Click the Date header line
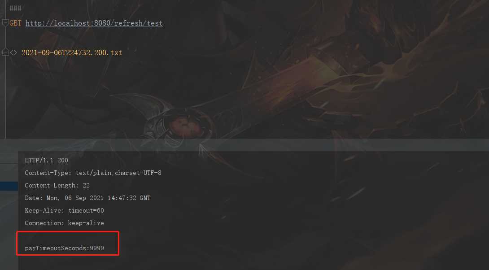489x270 pixels. pyautogui.click(x=87, y=198)
